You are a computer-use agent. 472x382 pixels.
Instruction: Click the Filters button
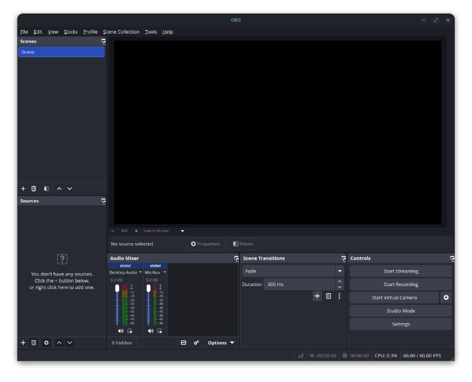coord(243,244)
